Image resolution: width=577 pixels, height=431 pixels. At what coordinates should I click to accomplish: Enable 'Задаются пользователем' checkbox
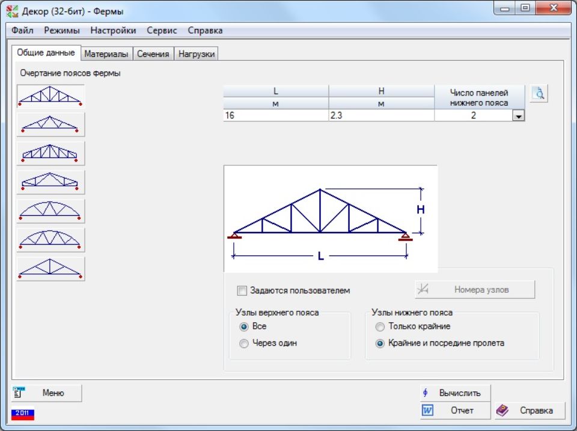tap(242, 291)
